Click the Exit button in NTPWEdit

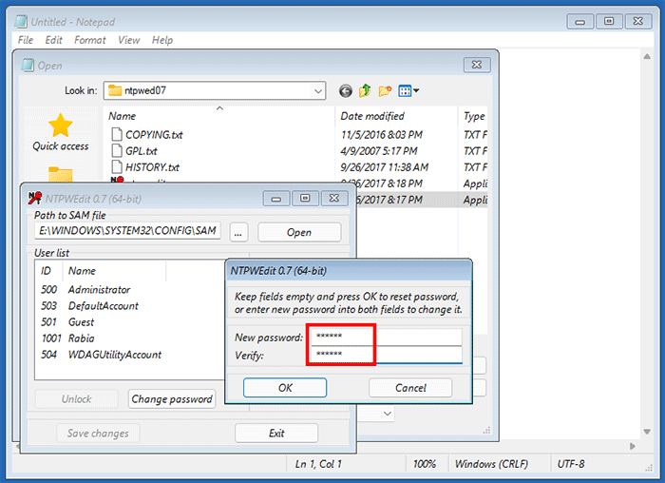point(276,433)
